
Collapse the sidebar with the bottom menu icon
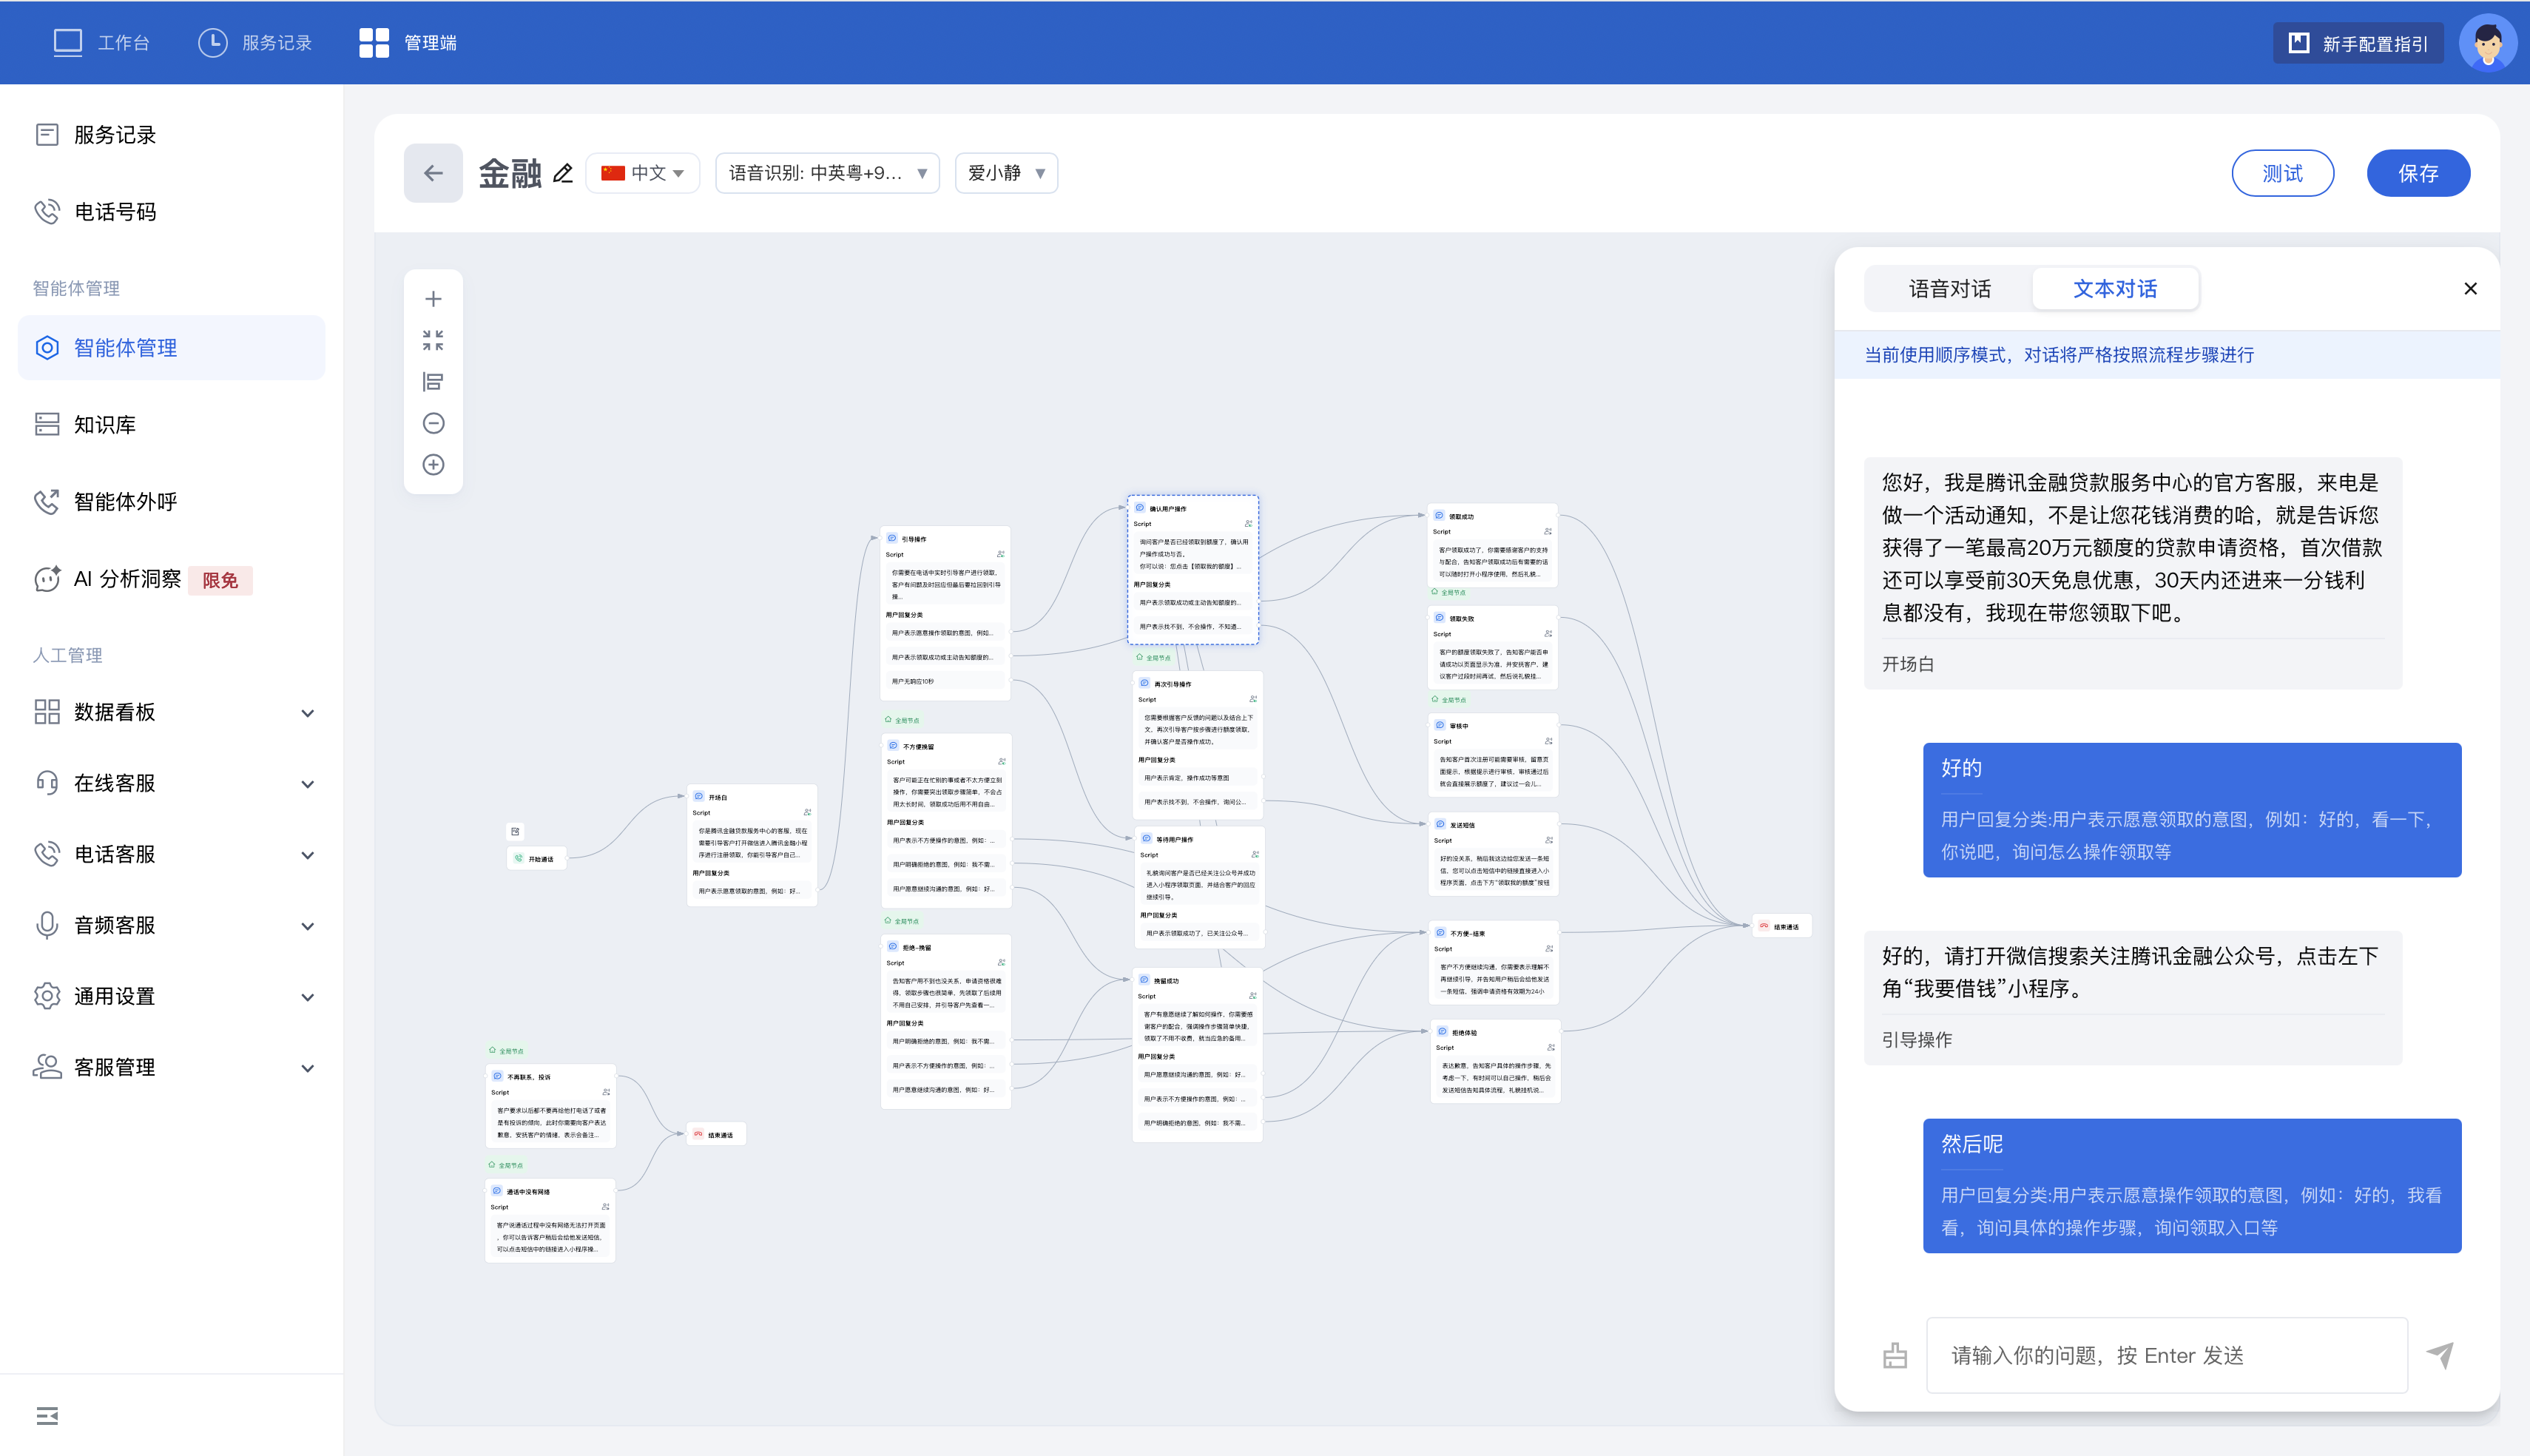47,1415
